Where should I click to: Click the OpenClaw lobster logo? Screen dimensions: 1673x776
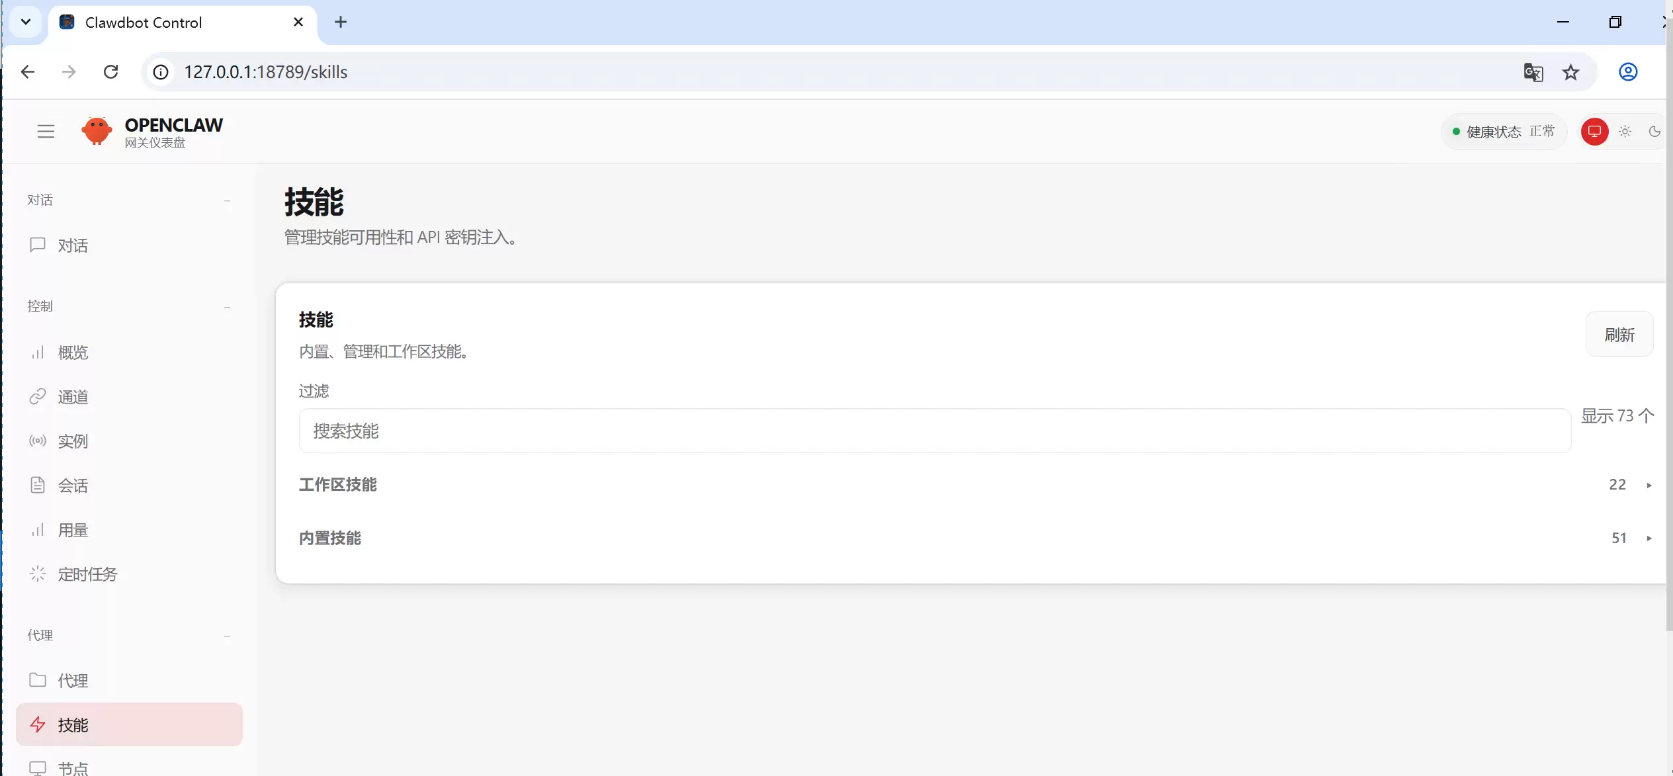[x=97, y=131]
